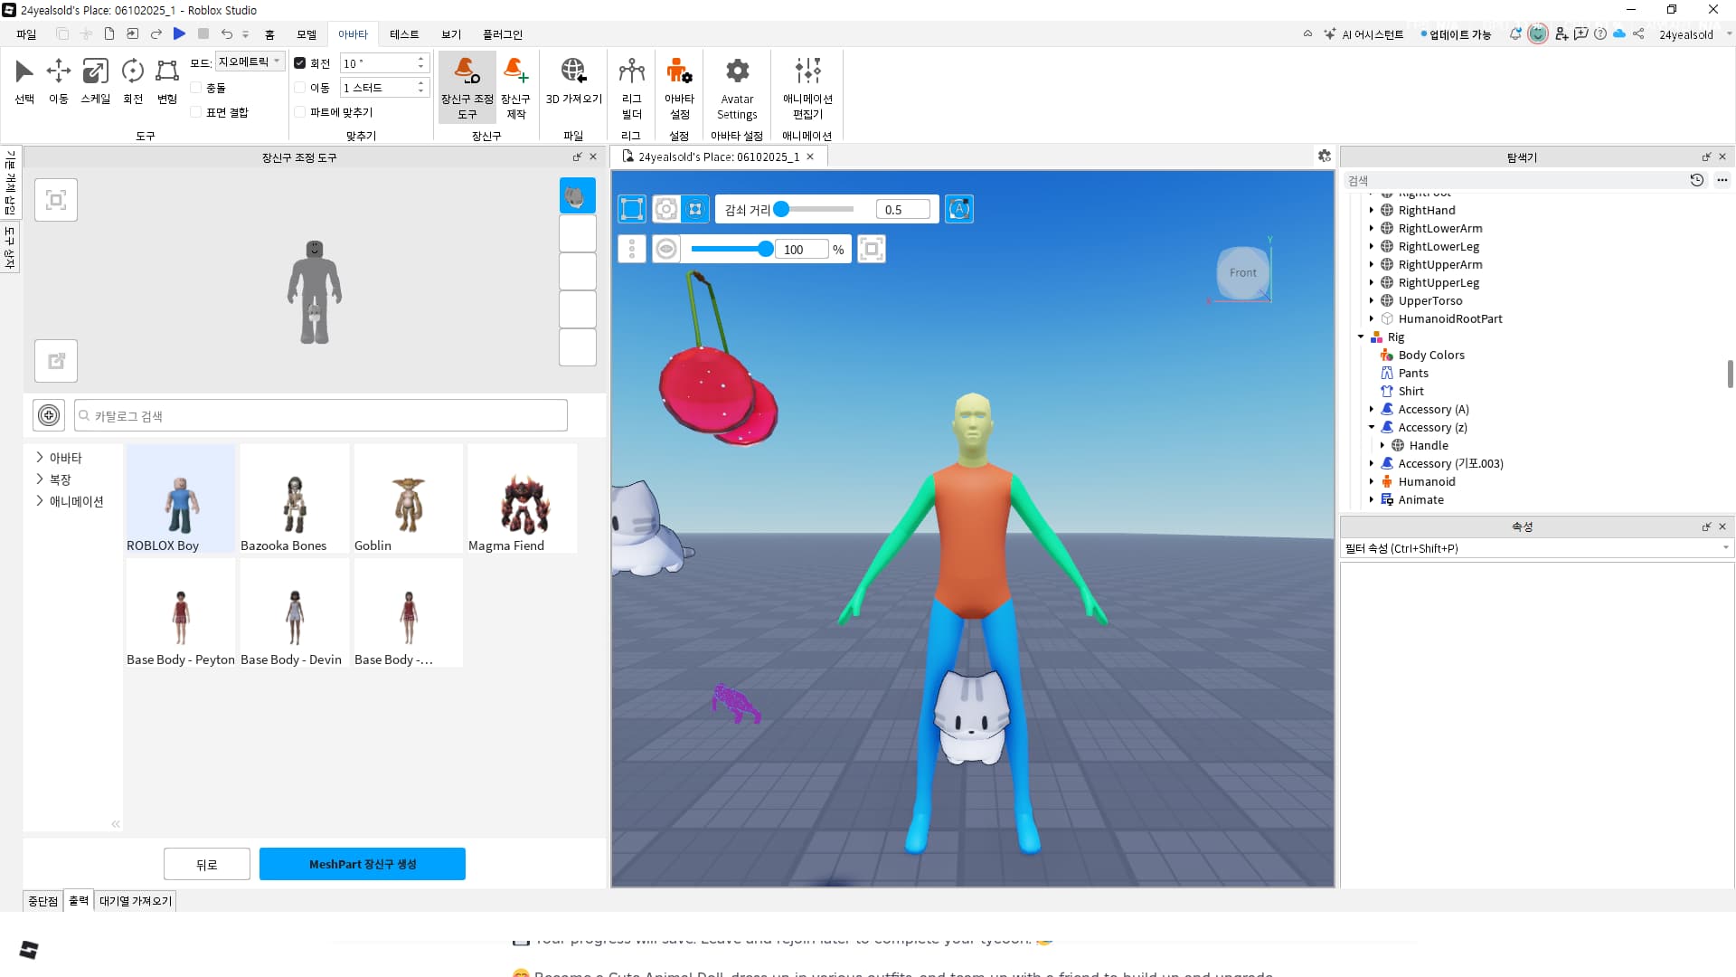Viewport: 1736px width, 977px height.
Task: Click the explorer search history clock icon
Action: [1697, 180]
